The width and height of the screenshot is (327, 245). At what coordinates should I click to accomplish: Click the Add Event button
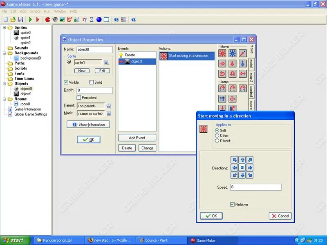(137, 138)
